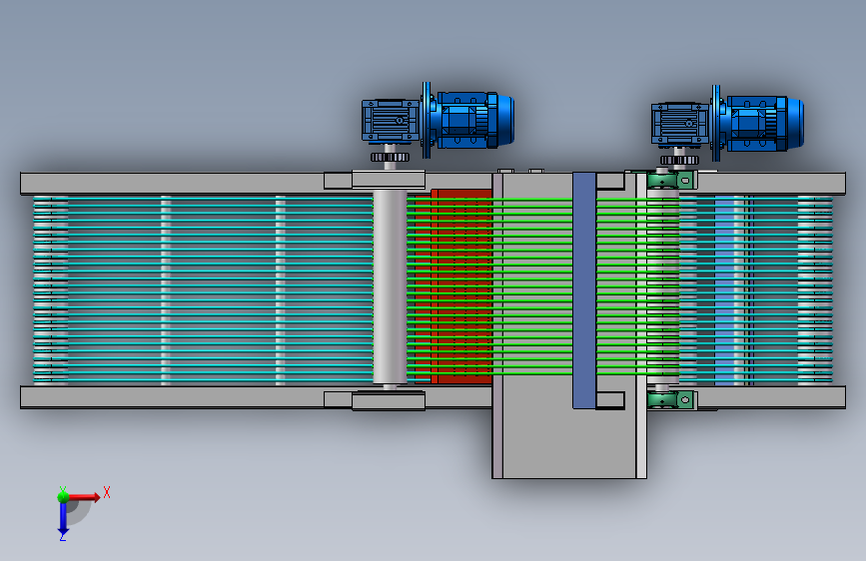866x561 pixels.
Task: Select the upper green bearing block
Action: 671,180
